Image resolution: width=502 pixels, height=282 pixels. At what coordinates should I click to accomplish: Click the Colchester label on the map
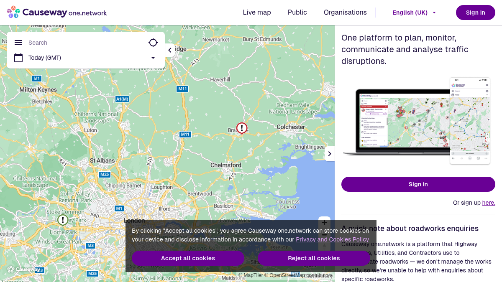pyautogui.click(x=291, y=127)
